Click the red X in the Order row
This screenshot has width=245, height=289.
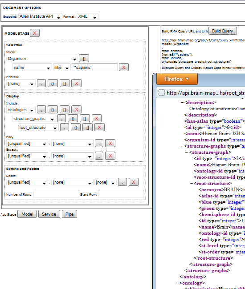(x=134, y=182)
